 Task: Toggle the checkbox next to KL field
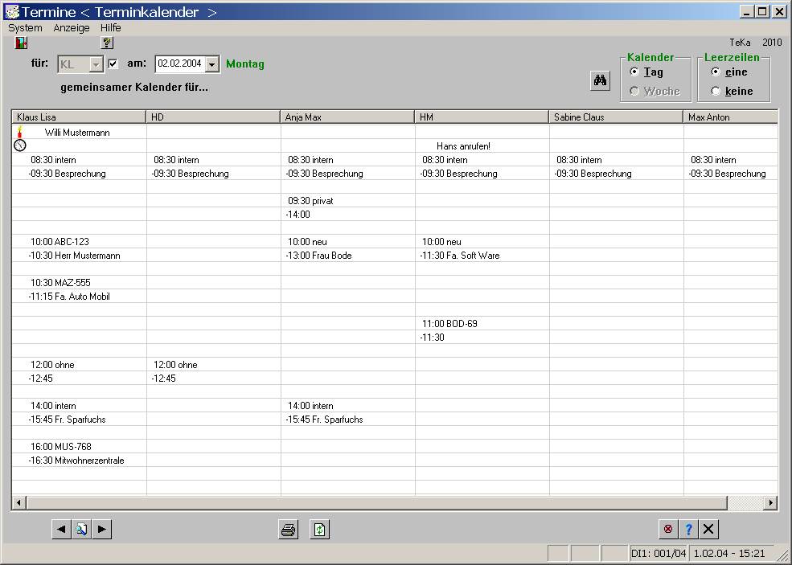(113, 64)
